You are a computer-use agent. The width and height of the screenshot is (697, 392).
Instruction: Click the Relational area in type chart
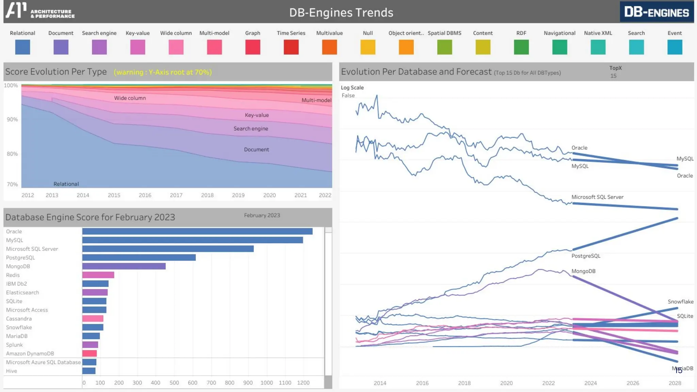(136, 167)
